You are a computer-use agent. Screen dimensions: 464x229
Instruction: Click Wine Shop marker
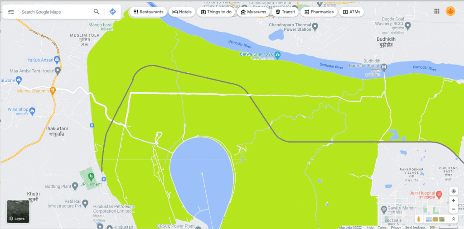point(33,111)
